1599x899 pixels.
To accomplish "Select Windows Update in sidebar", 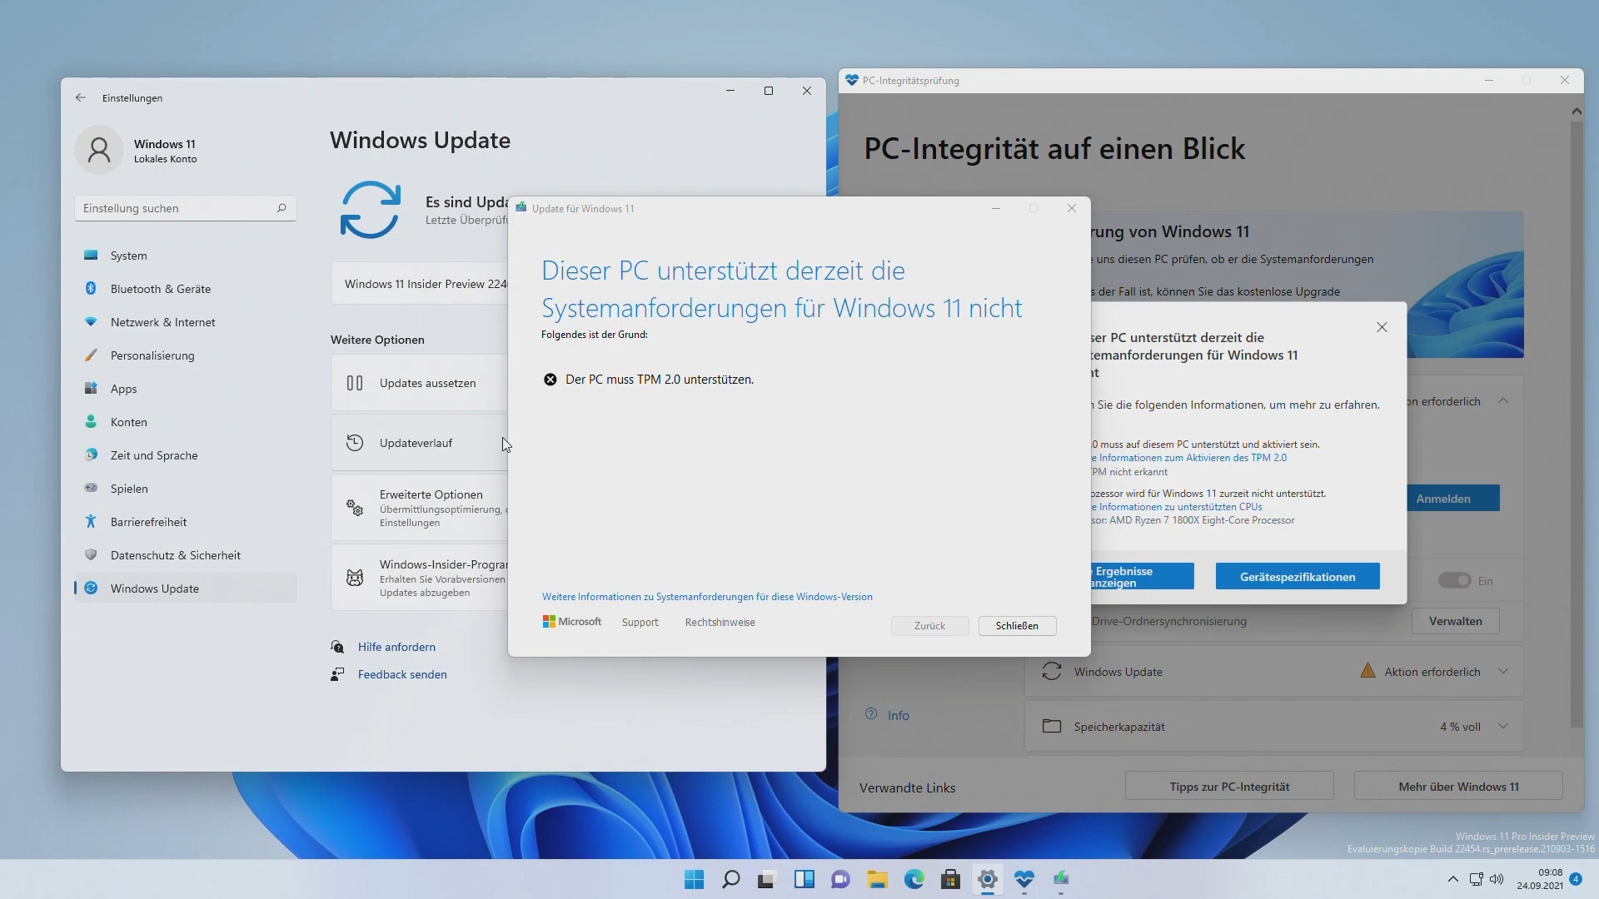I will tap(185, 589).
